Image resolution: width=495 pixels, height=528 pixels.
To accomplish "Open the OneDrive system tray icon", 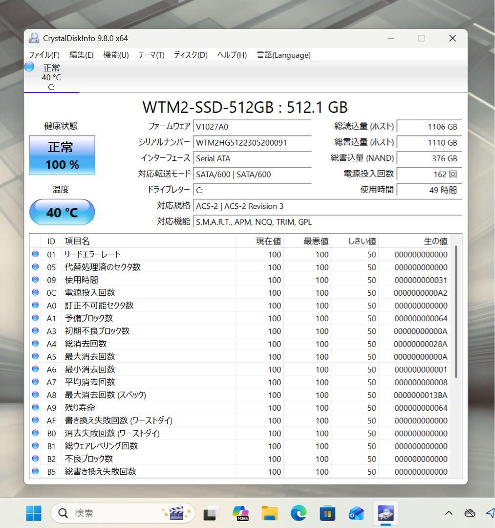I will 470,513.
